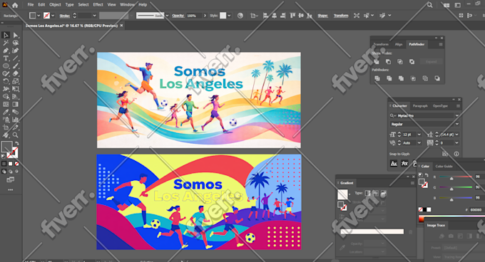This screenshot has width=485, height=262.
Task: Select the Gradient tool in toolbar
Action: coord(16,105)
